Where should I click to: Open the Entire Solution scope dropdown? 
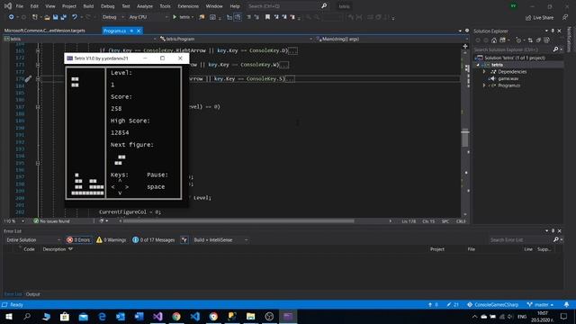tap(33, 240)
